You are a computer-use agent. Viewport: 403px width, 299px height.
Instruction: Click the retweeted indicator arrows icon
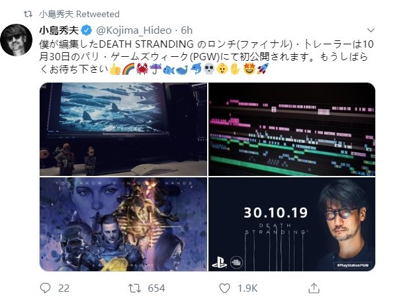(x=28, y=14)
